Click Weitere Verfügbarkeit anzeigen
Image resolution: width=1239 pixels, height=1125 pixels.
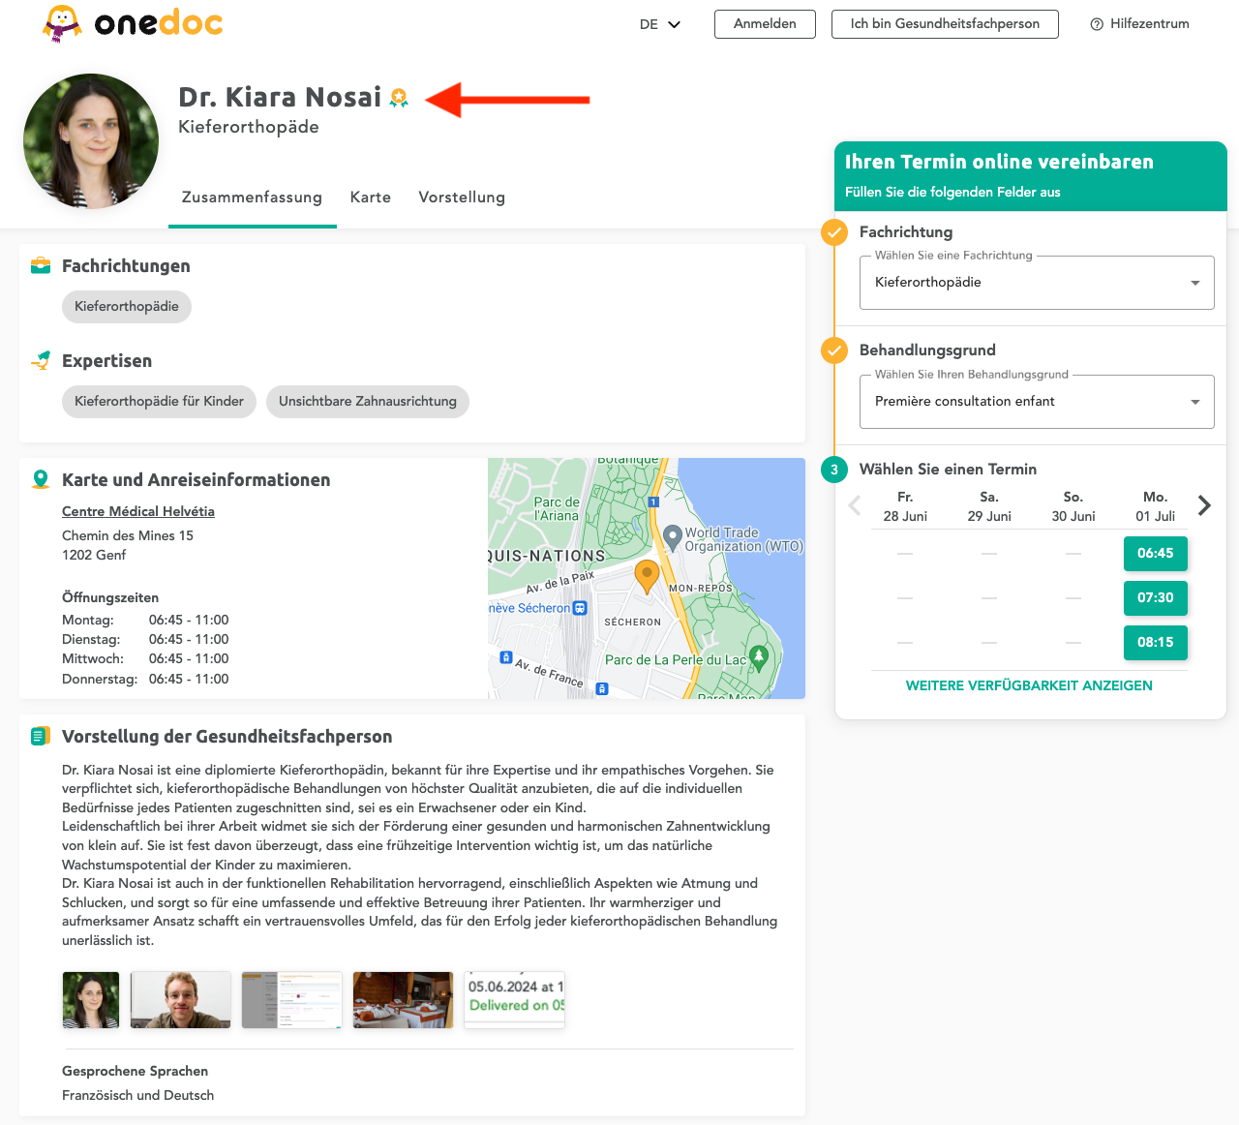(x=1029, y=685)
